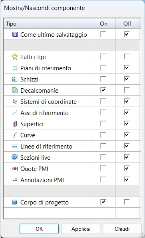
Task: Check the Off box for Decalcomanie
Action: (127, 90)
